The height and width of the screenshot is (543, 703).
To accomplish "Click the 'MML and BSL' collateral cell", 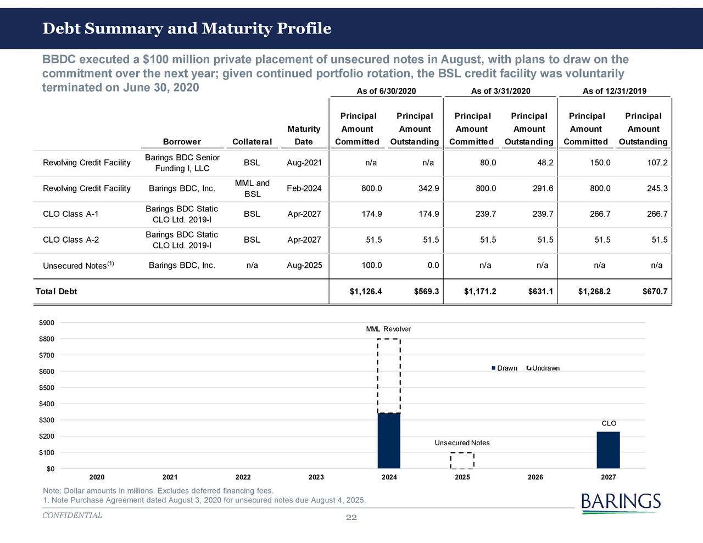I will (x=252, y=188).
